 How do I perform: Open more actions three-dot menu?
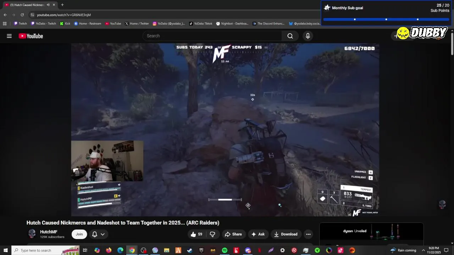(x=308, y=234)
